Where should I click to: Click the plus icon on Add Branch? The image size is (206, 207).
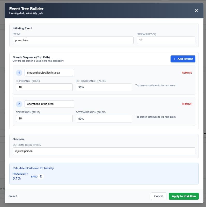pyautogui.click(x=174, y=59)
